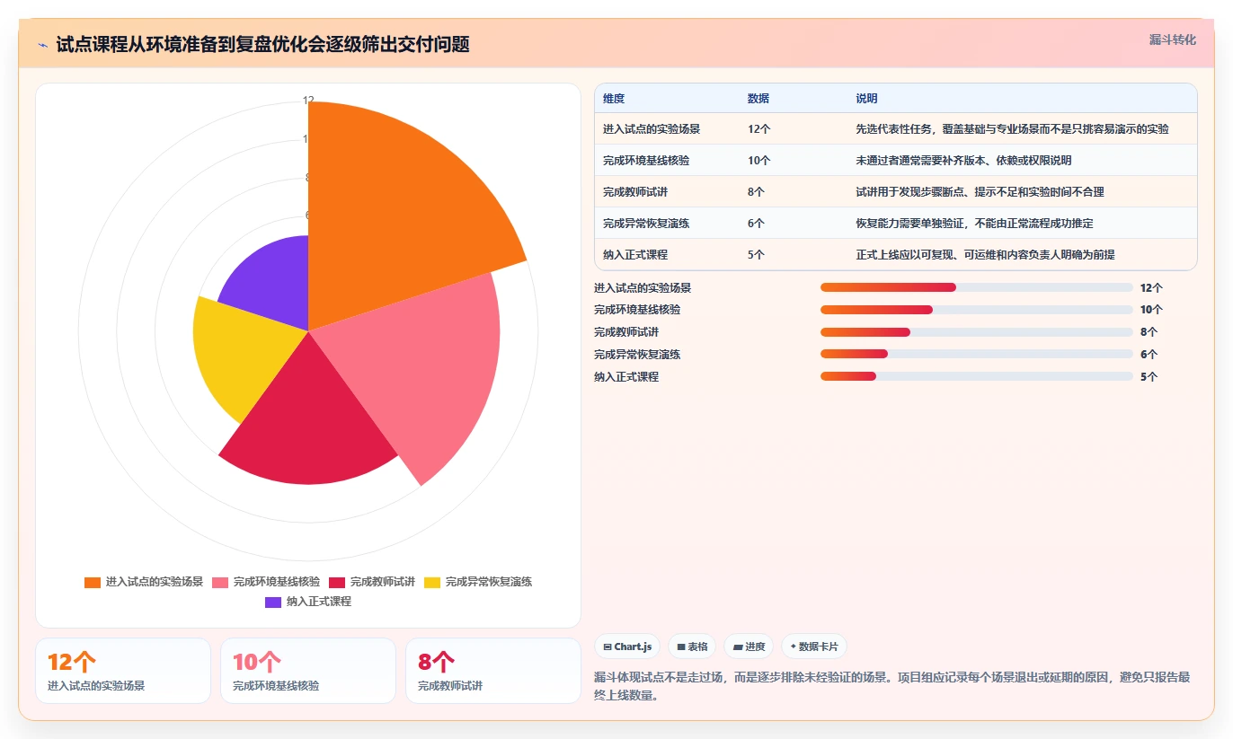Select table cell 进入试点的实验场景
1233x739 pixels.
(652, 129)
